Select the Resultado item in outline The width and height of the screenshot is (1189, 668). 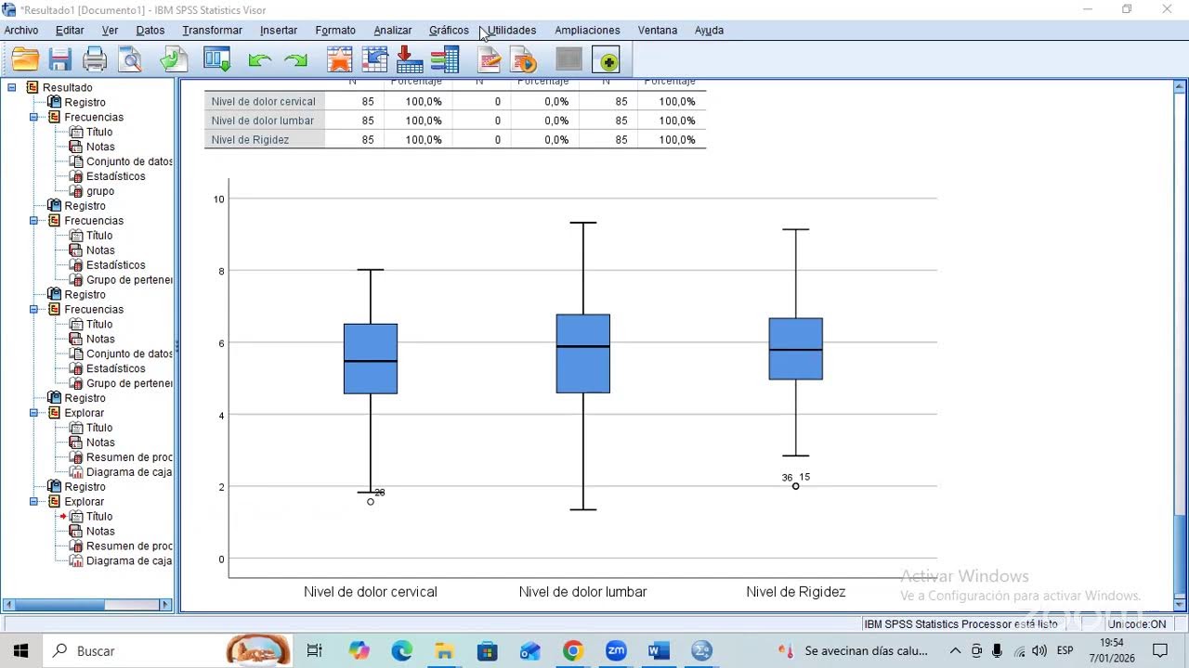coord(67,87)
